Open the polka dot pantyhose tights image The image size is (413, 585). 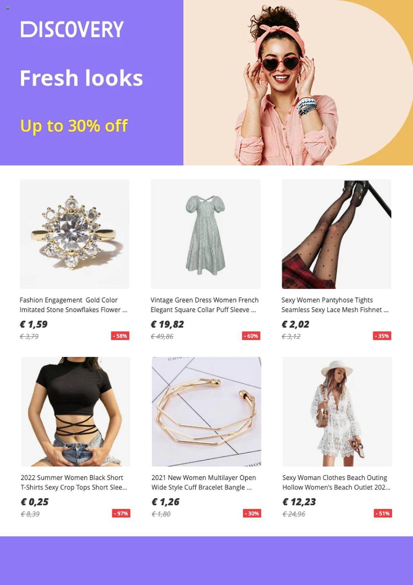pyautogui.click(x=336, y=234)
